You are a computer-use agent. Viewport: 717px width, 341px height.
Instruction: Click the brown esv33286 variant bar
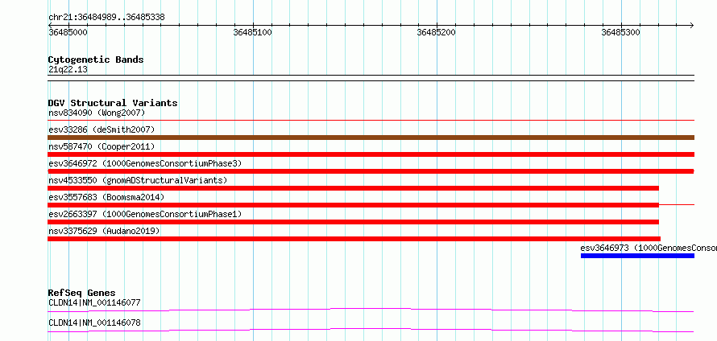coord(371,138)
